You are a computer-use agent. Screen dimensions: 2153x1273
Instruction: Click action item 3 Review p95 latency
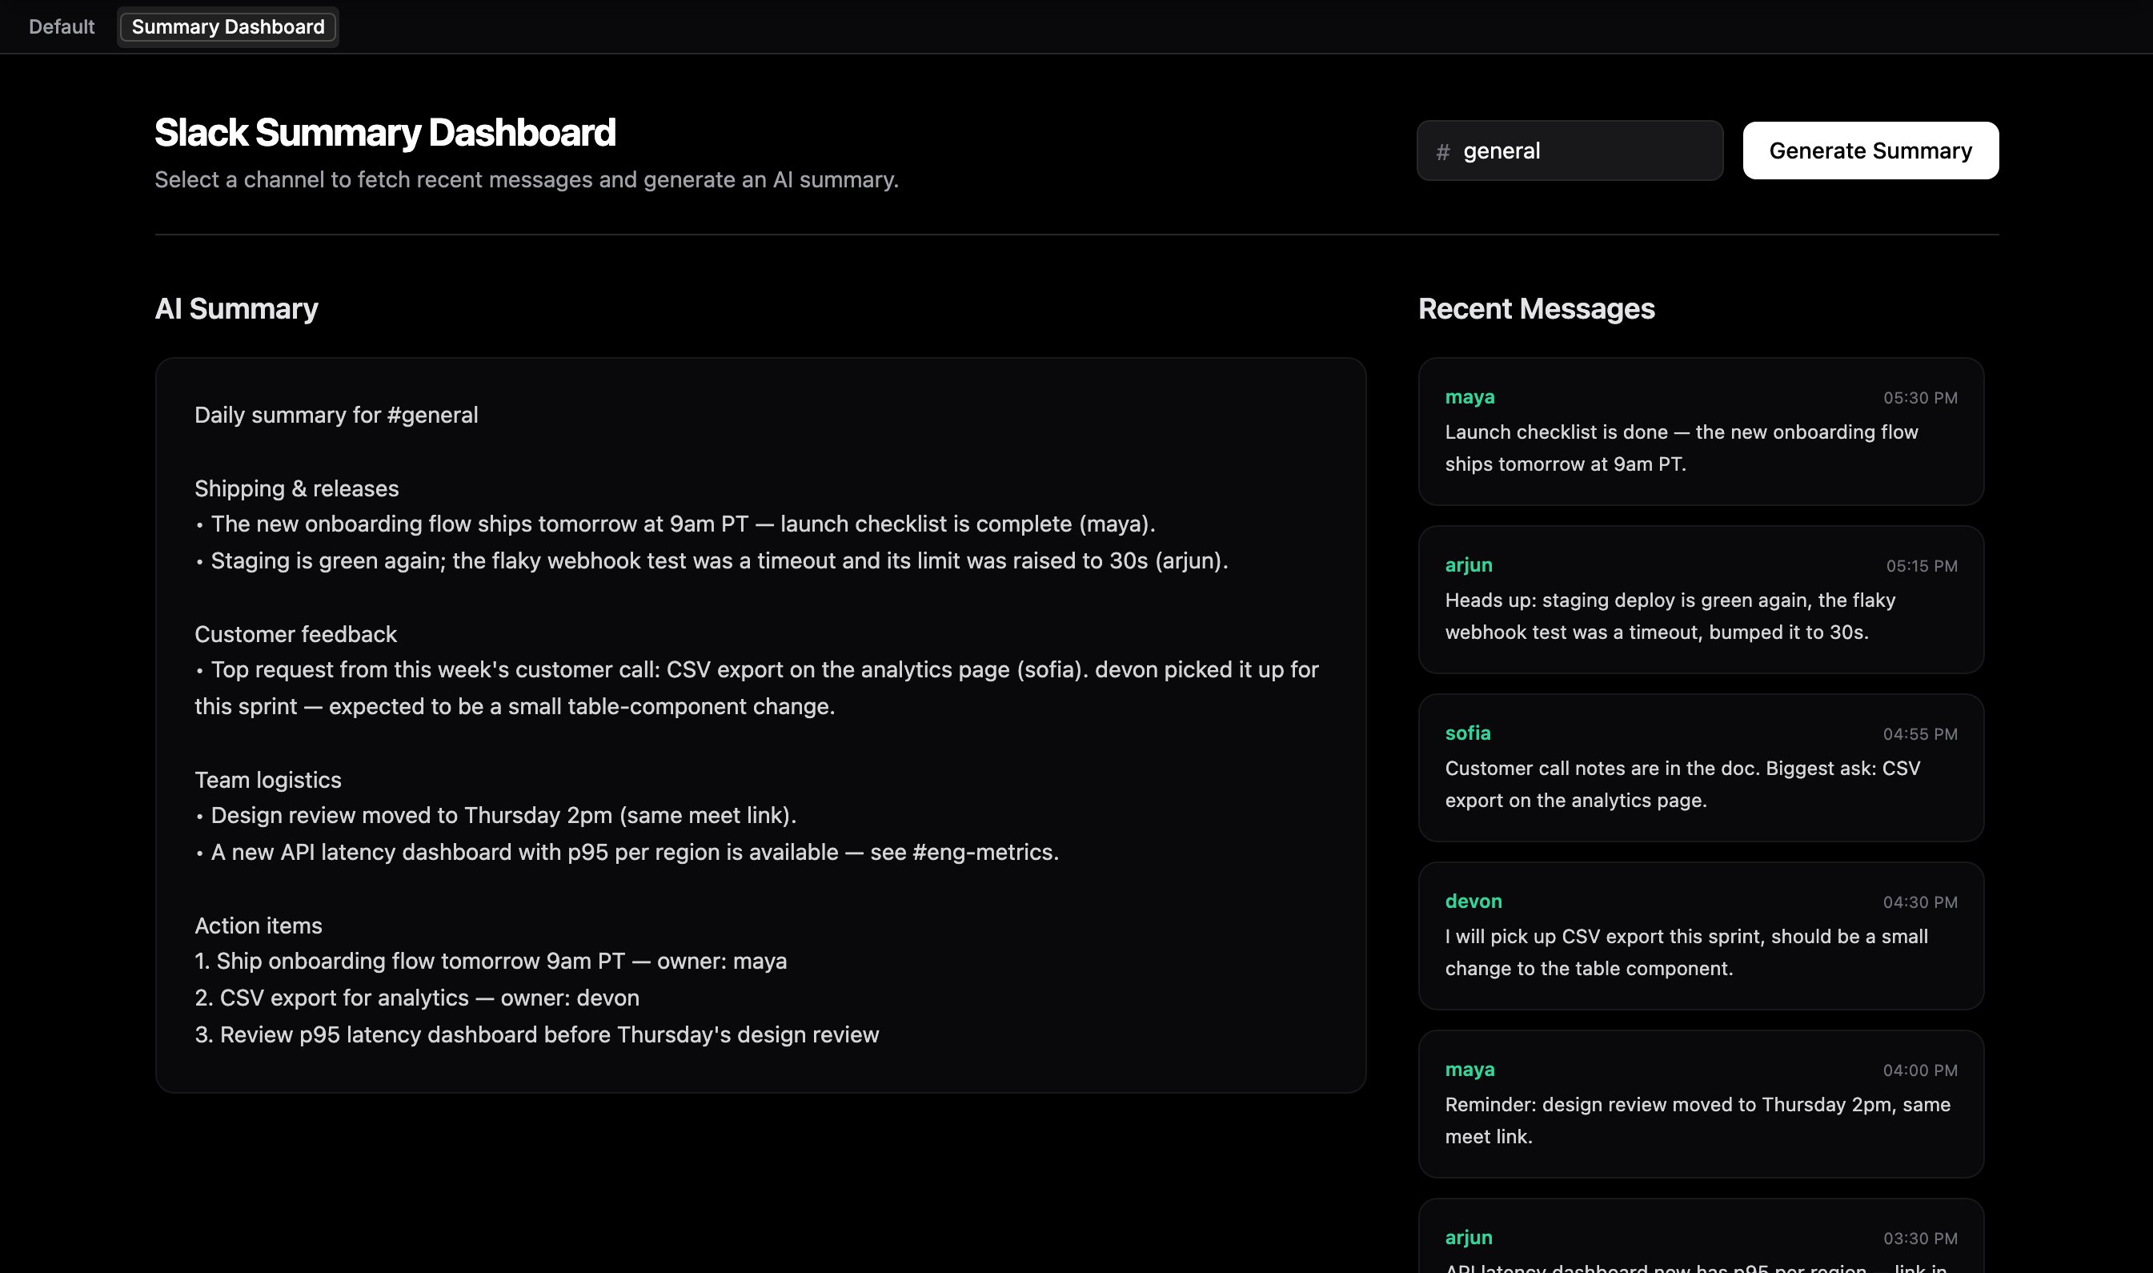537,1035
